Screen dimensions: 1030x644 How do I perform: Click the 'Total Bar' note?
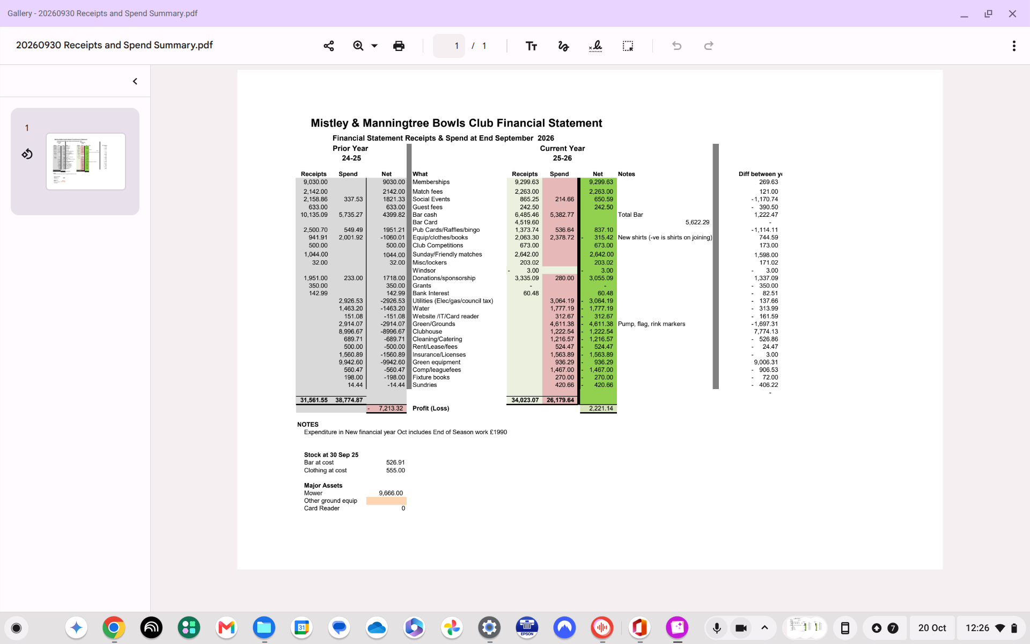pyautogui.click(x=630, y=215)
